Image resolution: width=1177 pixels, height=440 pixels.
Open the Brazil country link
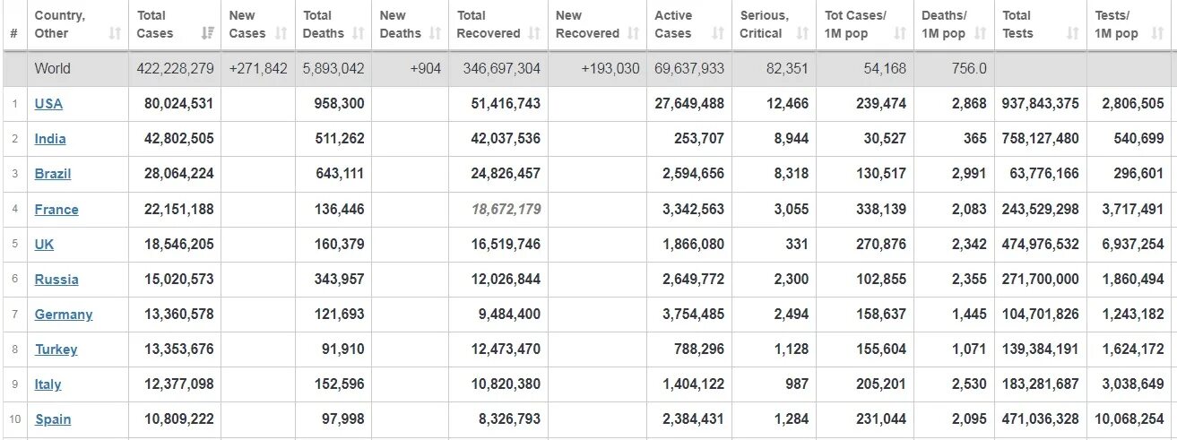click(x=53, y=174)
